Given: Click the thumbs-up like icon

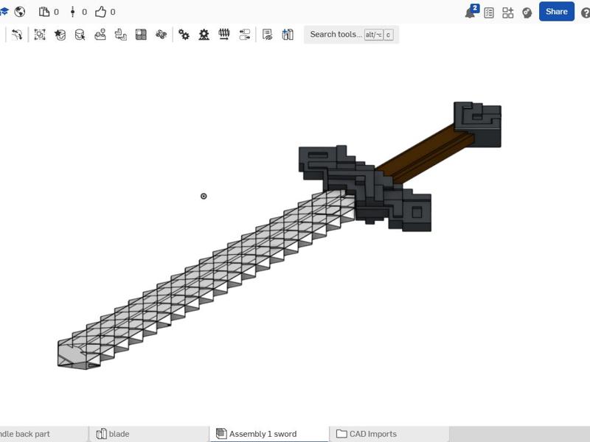Looking at the screenshot, I should coord(100,12).
